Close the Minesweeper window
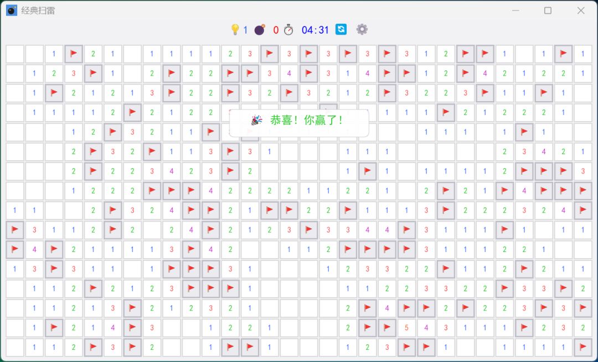 [581, 11]
